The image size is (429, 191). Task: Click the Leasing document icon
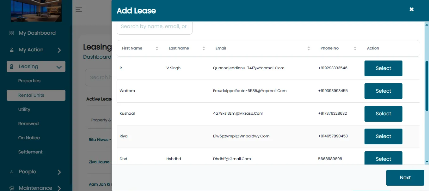(x=12, y=67)
